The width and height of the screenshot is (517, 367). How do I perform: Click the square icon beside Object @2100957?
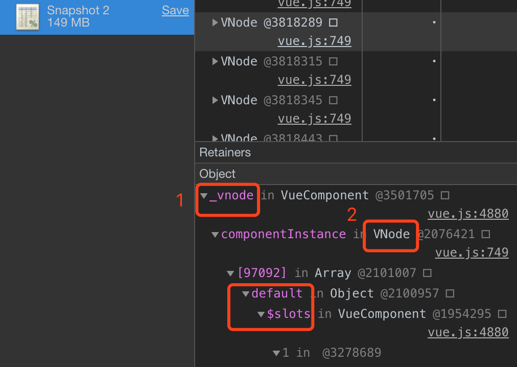pyautogui.click(x=450, y=293)
